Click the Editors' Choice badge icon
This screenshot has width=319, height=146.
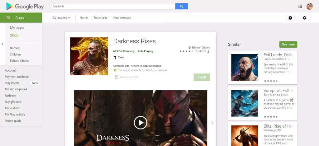[x=190, y=48]
